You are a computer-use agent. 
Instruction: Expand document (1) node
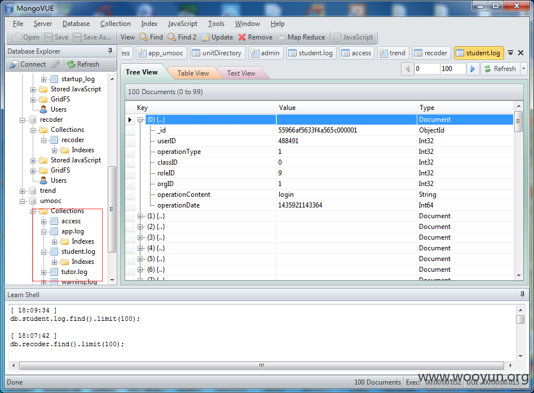pyautogui.click(x=140, y=217)
